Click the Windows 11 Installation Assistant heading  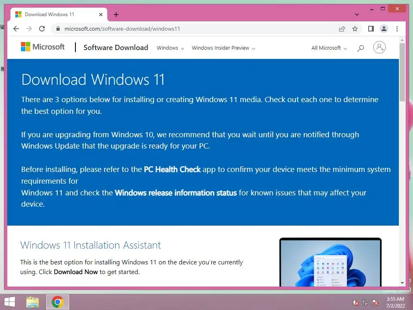91,245
